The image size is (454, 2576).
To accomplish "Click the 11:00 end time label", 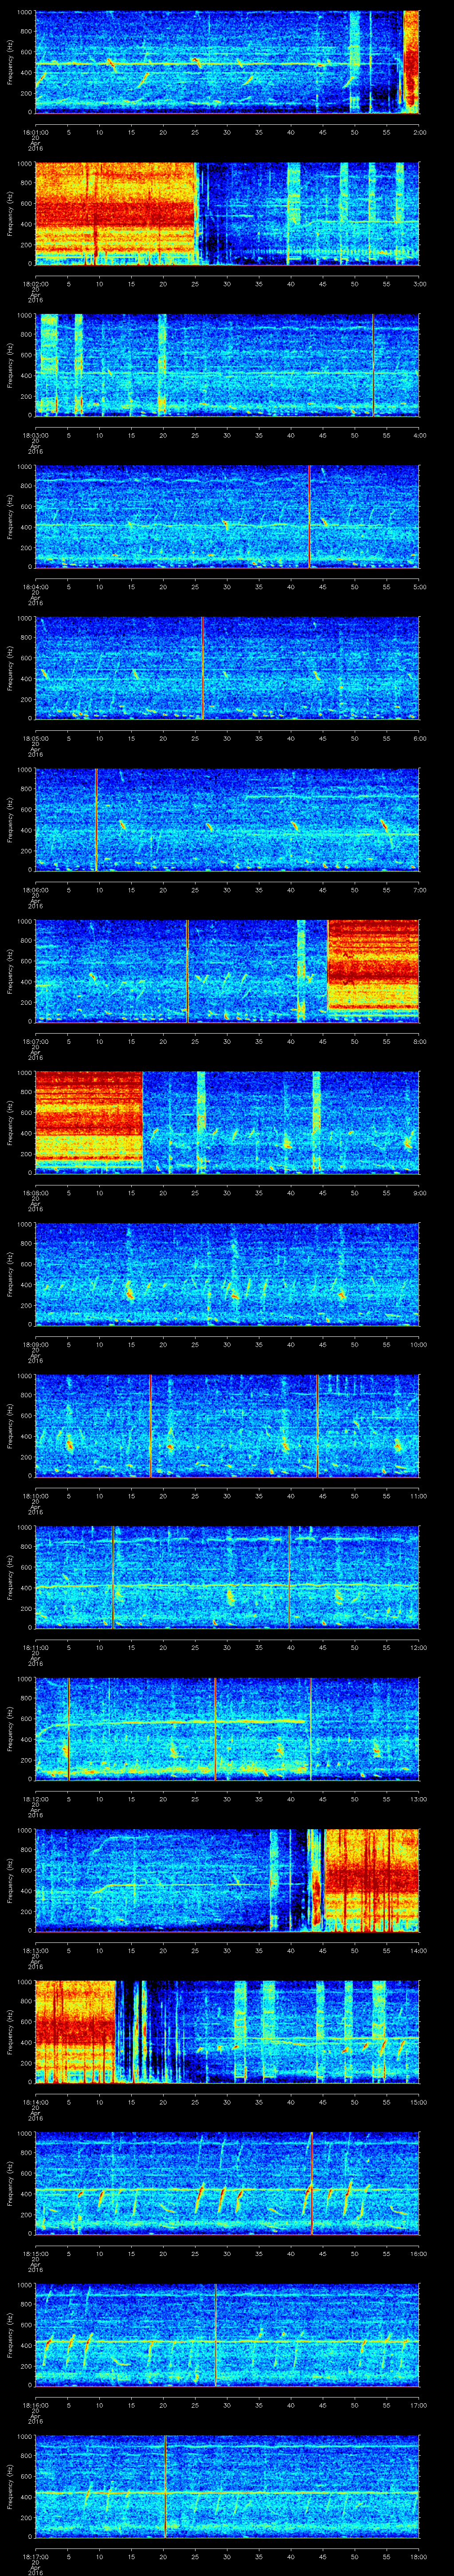I will (x=419, y=1495).
